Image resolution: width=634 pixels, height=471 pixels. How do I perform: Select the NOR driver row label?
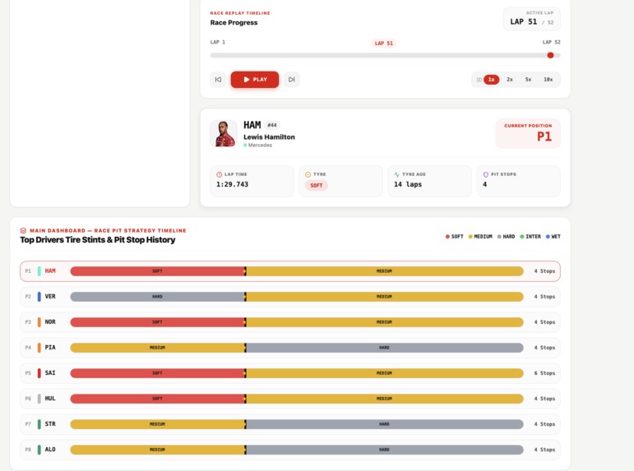(x=50, y=322)
